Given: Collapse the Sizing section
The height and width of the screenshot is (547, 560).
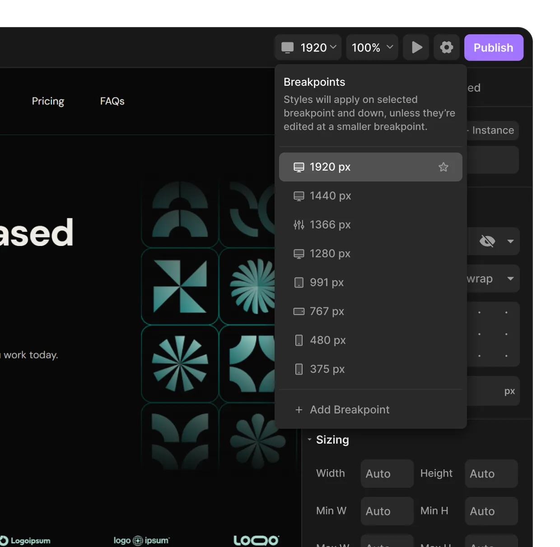Looking at the screenshot, I should pos(309,440).
